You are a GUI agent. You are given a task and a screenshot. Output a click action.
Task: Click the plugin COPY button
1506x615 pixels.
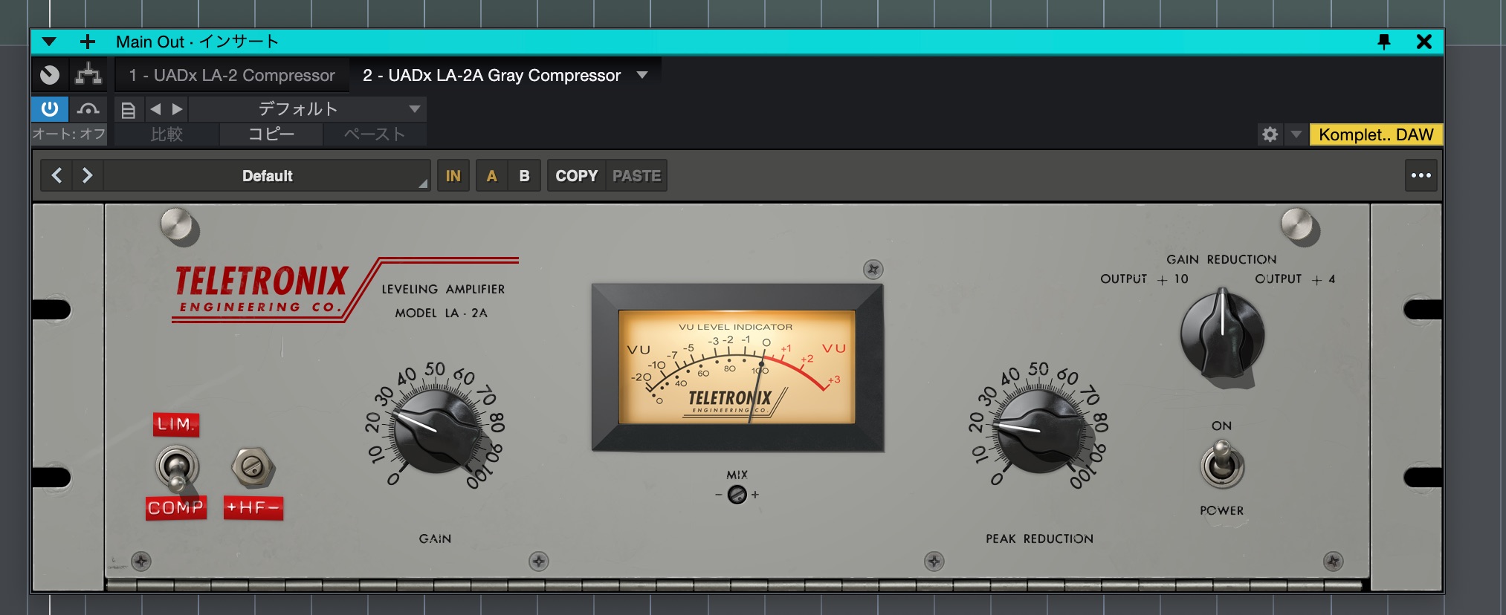[x=577, y=175]
